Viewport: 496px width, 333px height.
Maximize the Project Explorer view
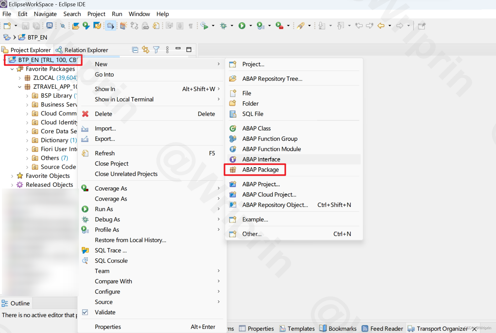189,49
